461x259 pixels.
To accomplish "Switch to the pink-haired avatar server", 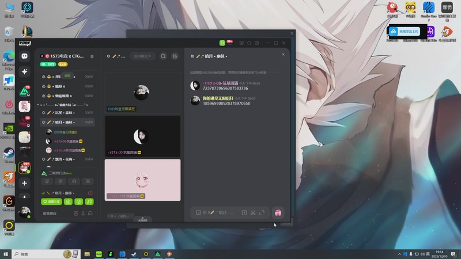I will pos(24,106).
